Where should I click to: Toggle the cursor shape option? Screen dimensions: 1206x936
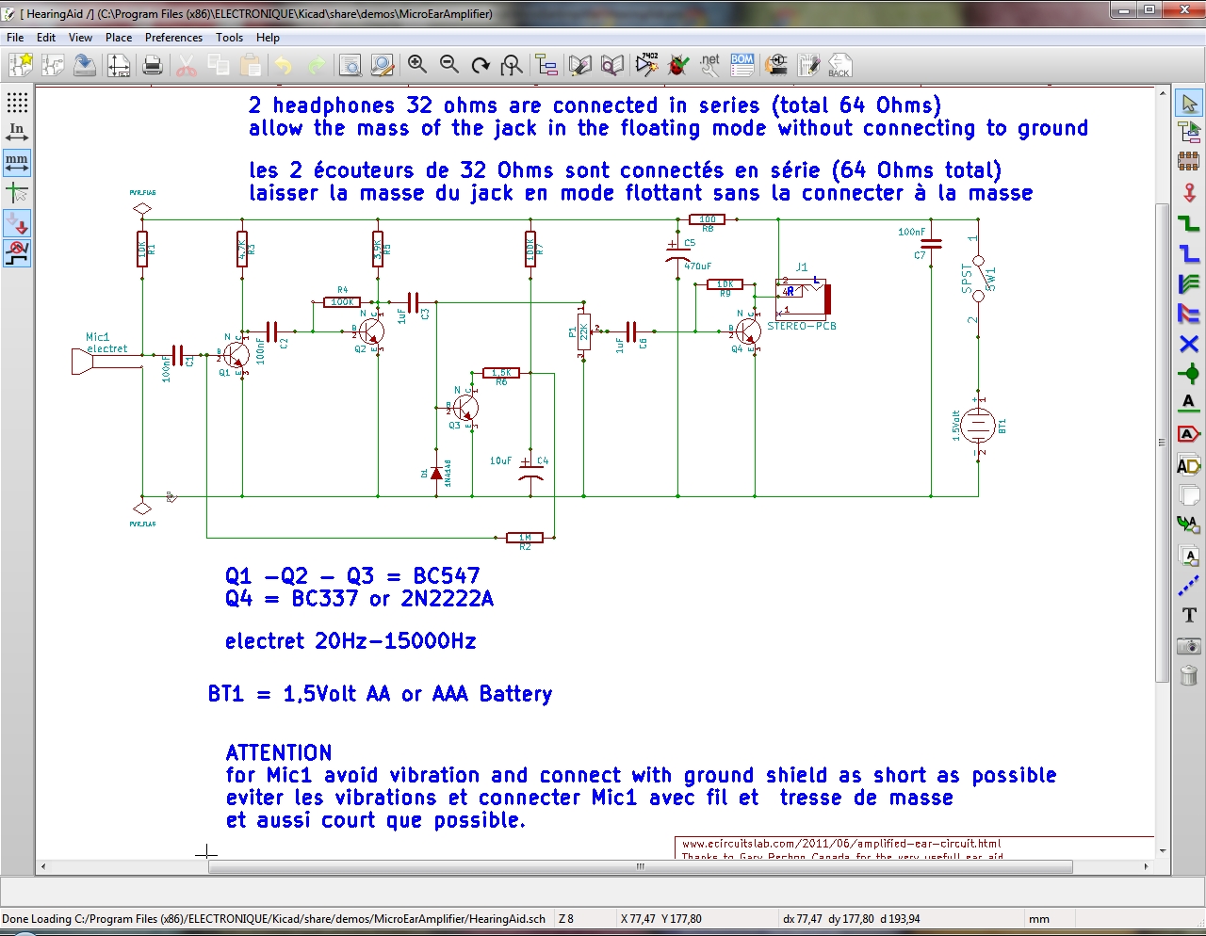pos(17,193)
